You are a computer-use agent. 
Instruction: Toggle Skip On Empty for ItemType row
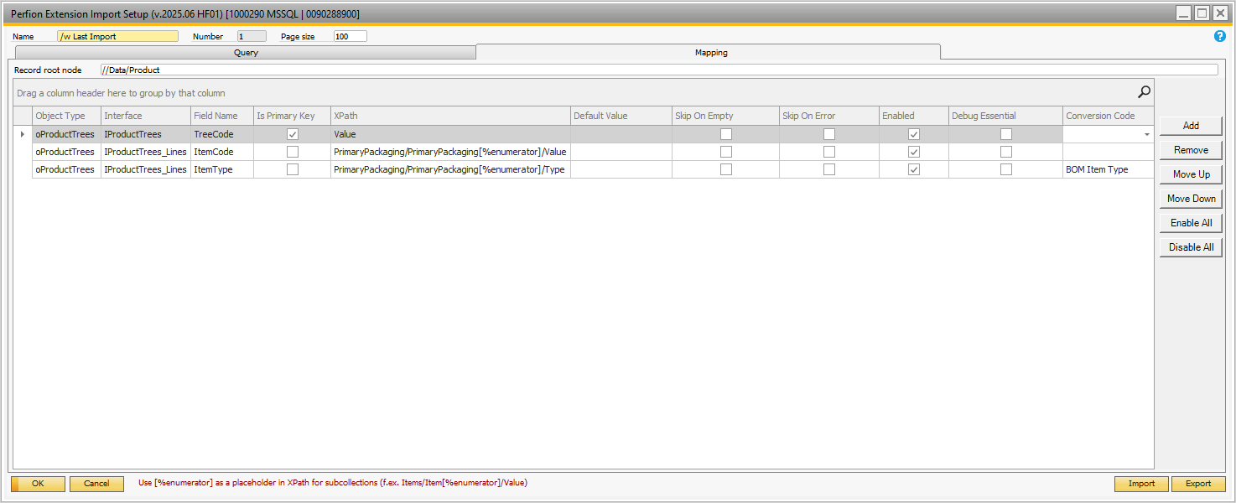coord(726,169)
